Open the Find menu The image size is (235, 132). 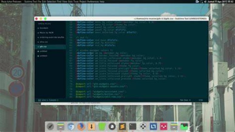coord(59,2)
